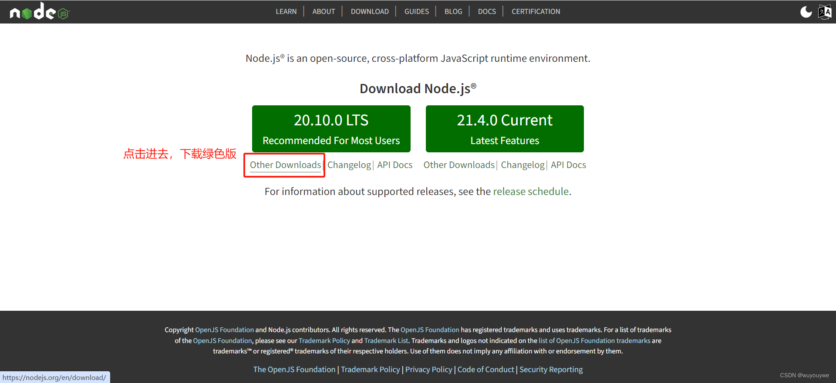
Task: Open the GUIDES nav item
Action: pyautogui.click(x=417, y=12)
